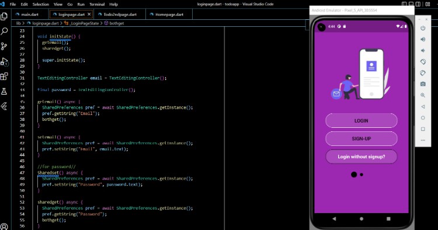This screenshot has width=438, height=230.
Task: Open the Explorer view in activity bar
Action: coord(4,16)
